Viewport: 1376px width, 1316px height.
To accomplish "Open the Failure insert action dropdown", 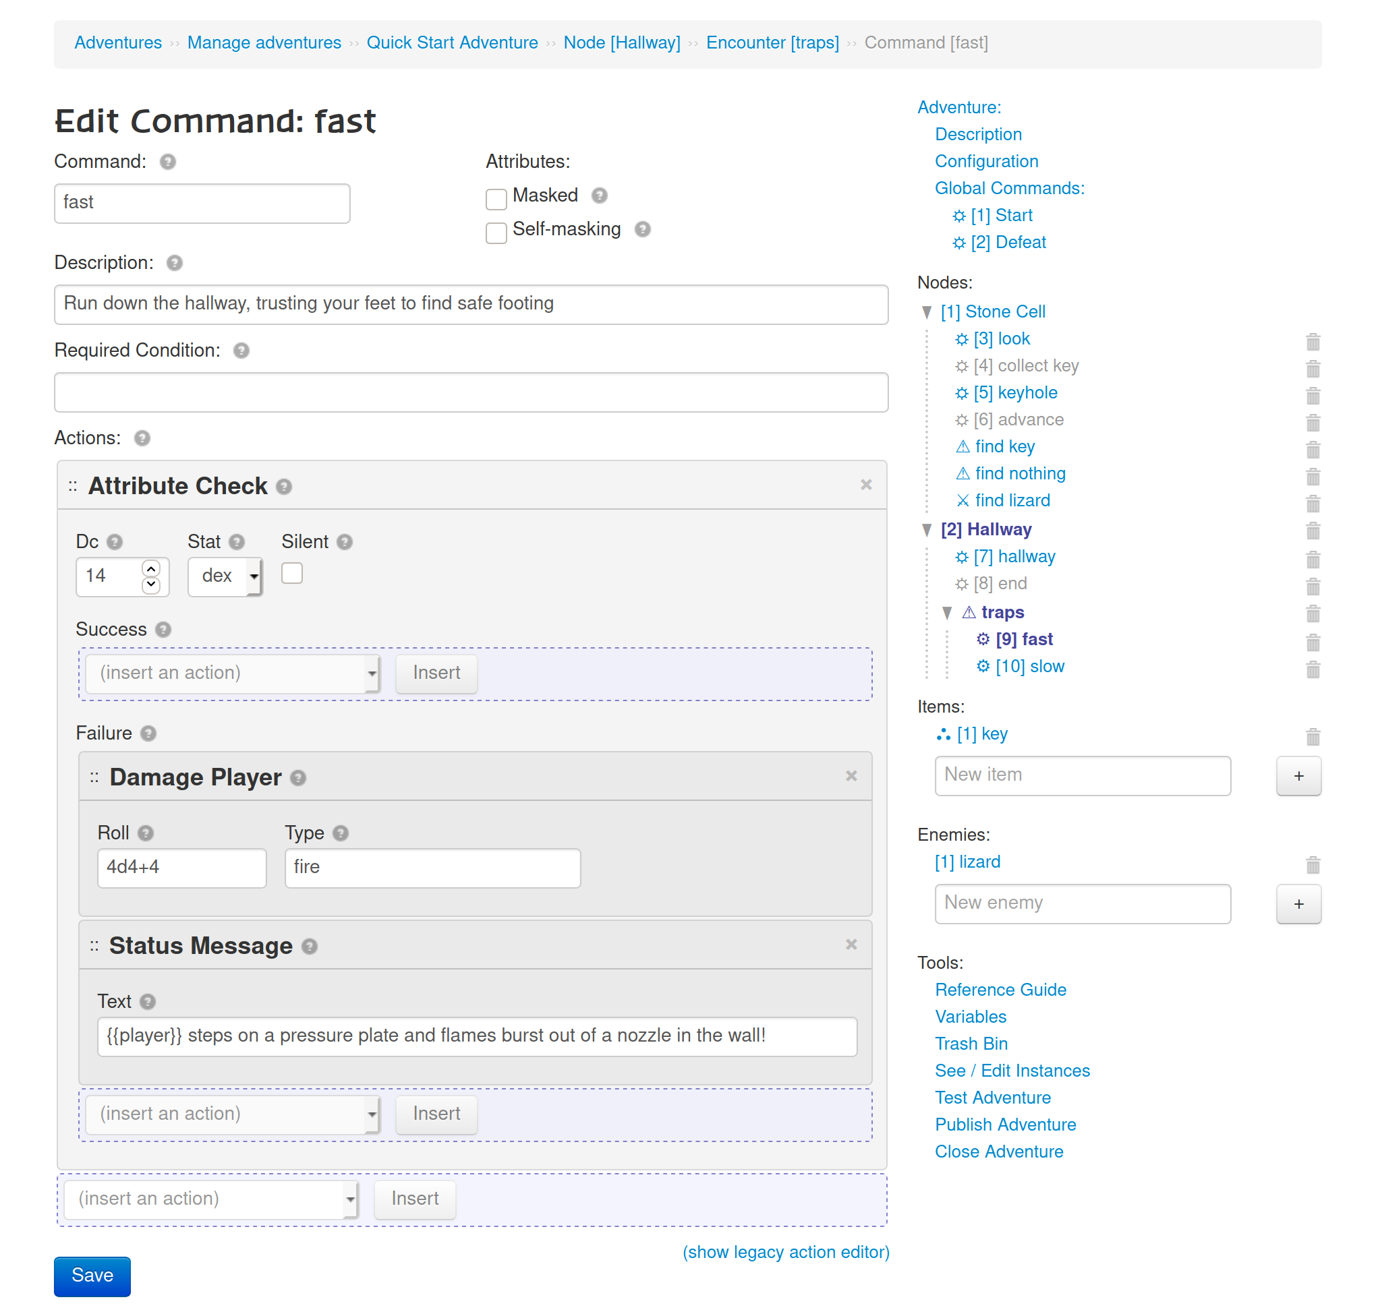I will click(x=232, y=1114).
